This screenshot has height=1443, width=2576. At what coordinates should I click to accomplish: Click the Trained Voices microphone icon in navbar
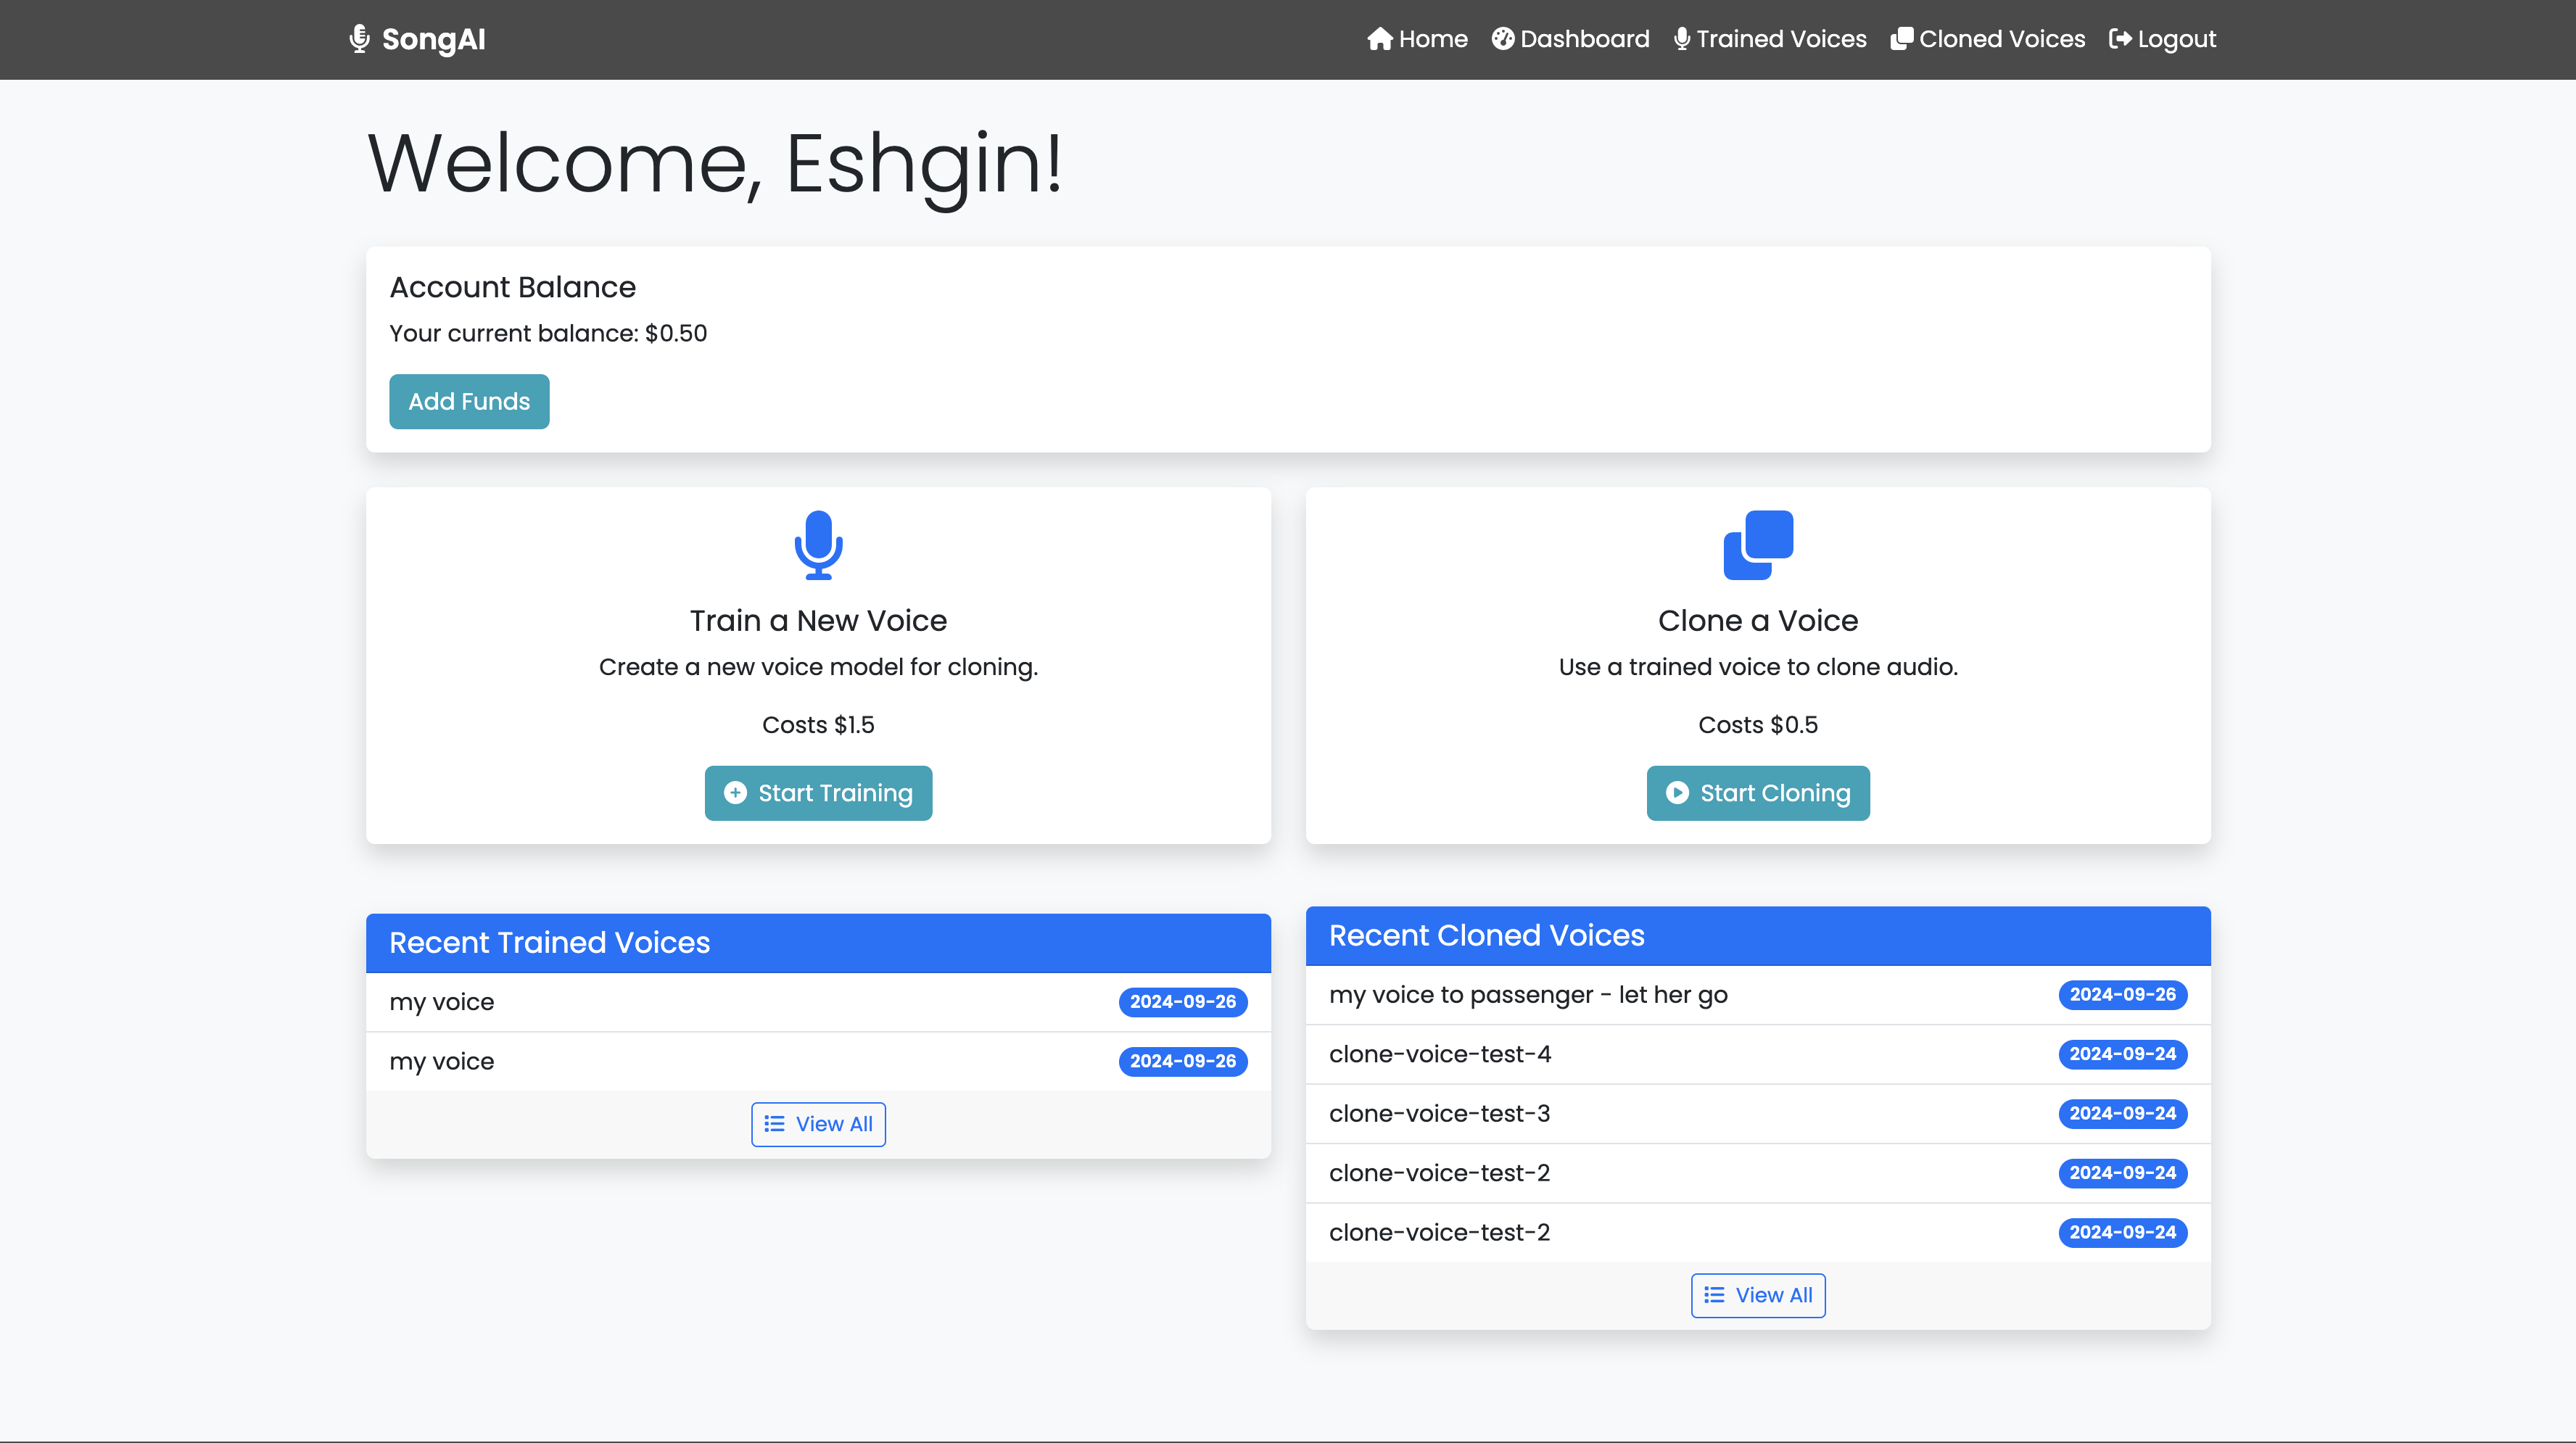[x=1682, y=39]
